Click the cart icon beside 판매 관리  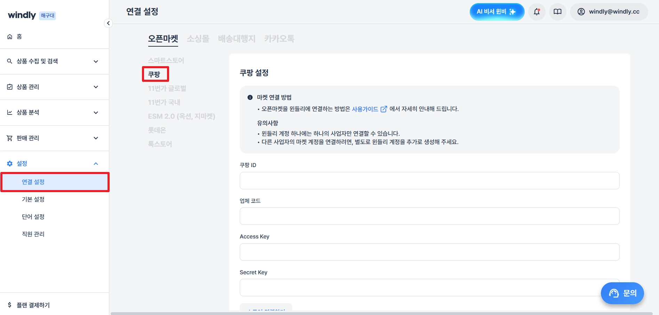pyautogui.click(x=10, y=138)
